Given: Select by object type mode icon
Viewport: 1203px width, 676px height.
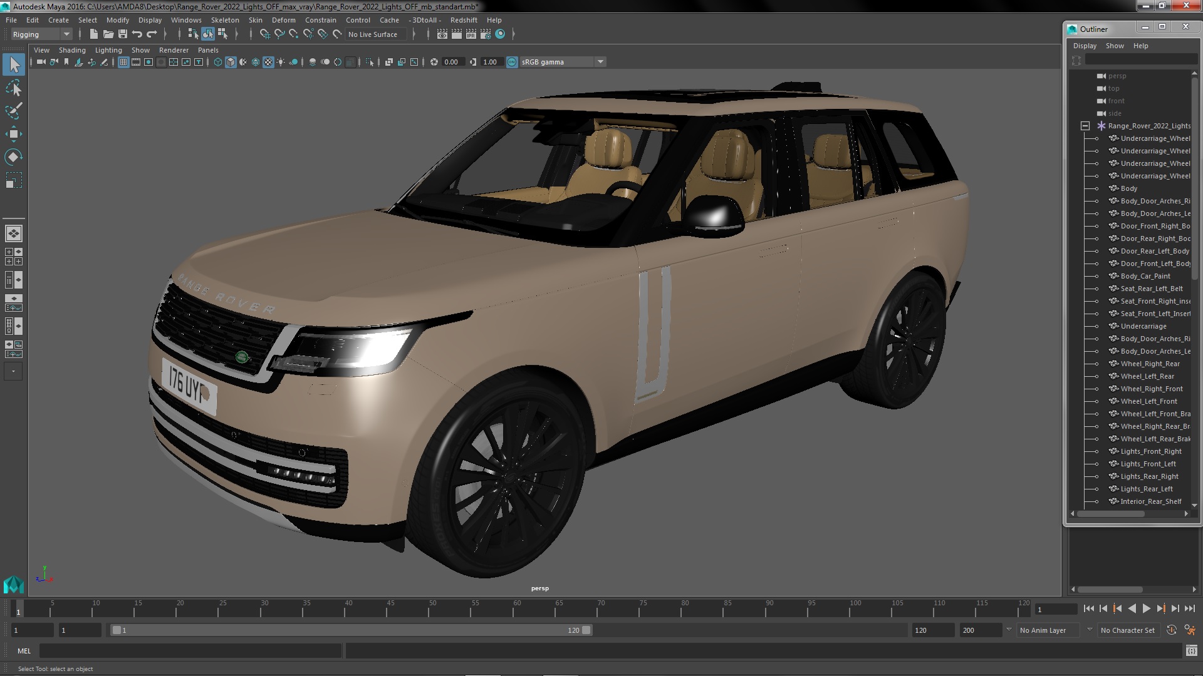Looking at the screenshot, I should tap(207, 34).
